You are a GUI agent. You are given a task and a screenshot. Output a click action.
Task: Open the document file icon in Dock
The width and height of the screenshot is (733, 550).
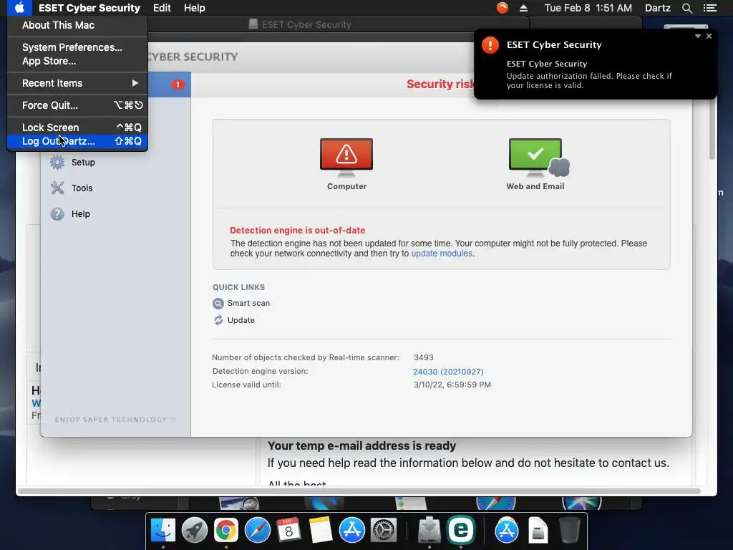pos(538,531)
